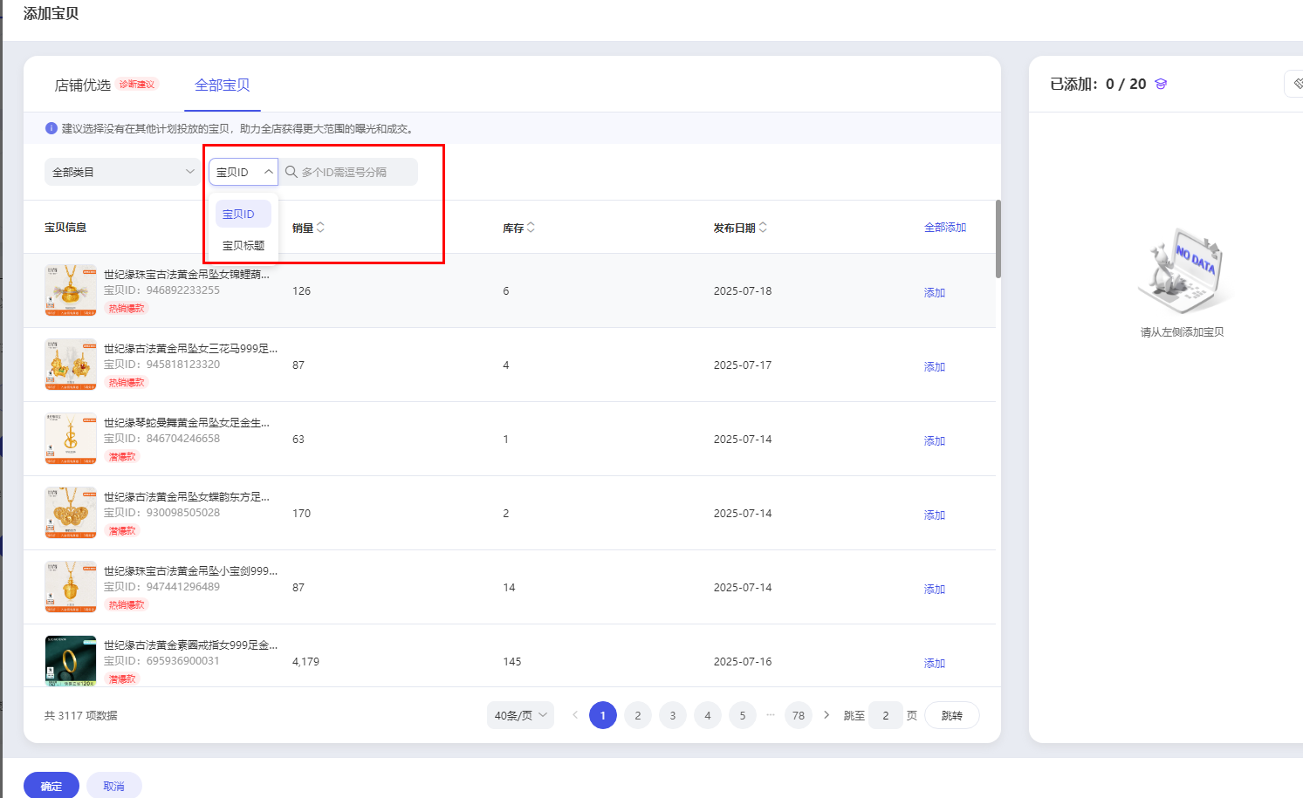Switch to the 全部宝贝 tab
Screen dimensions: 1303x798
(222, 85)
